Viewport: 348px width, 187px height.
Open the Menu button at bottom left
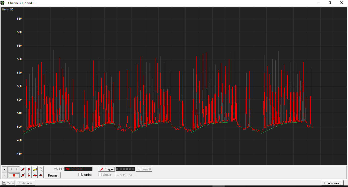click(8, 183)
